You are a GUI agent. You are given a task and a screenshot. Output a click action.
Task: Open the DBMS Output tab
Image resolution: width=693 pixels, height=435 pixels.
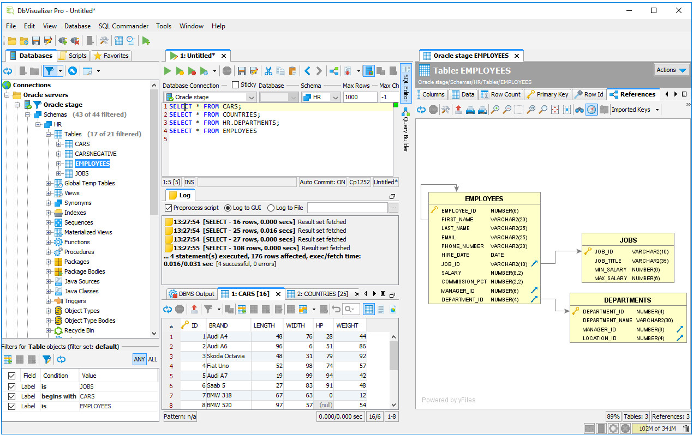pos(192,294)
